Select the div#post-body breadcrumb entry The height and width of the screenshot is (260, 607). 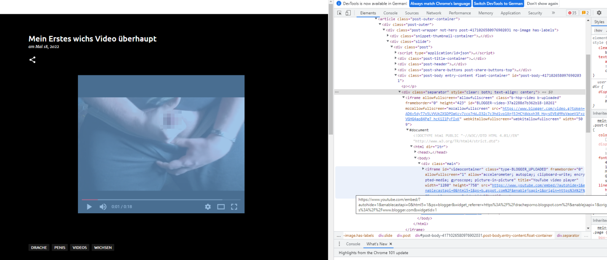coord(483,236)
